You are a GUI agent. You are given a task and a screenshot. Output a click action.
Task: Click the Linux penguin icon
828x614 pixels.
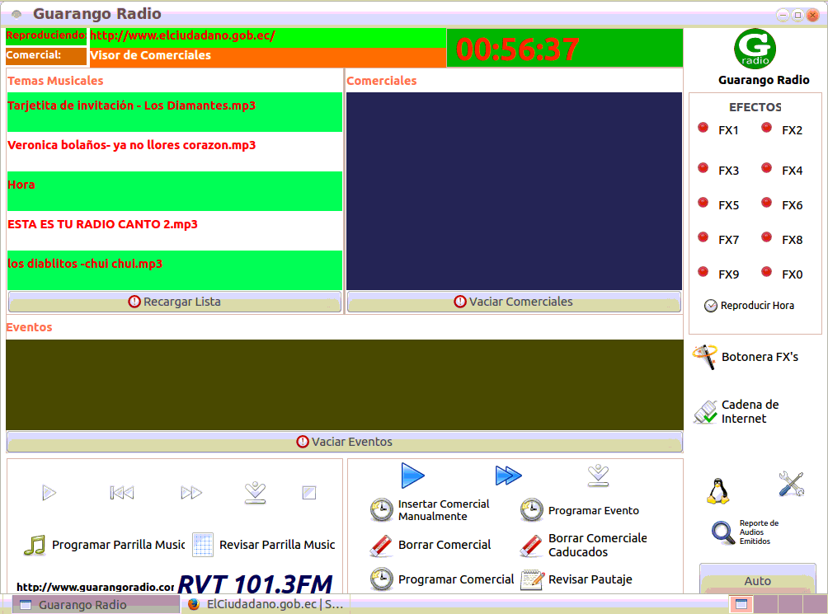[x=718, y=490]
